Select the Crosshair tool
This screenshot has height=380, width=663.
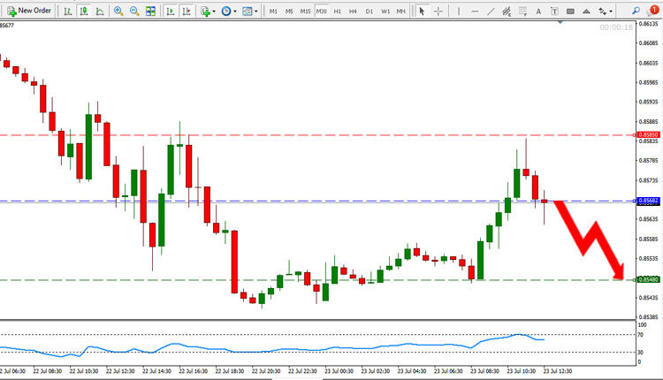438,11
